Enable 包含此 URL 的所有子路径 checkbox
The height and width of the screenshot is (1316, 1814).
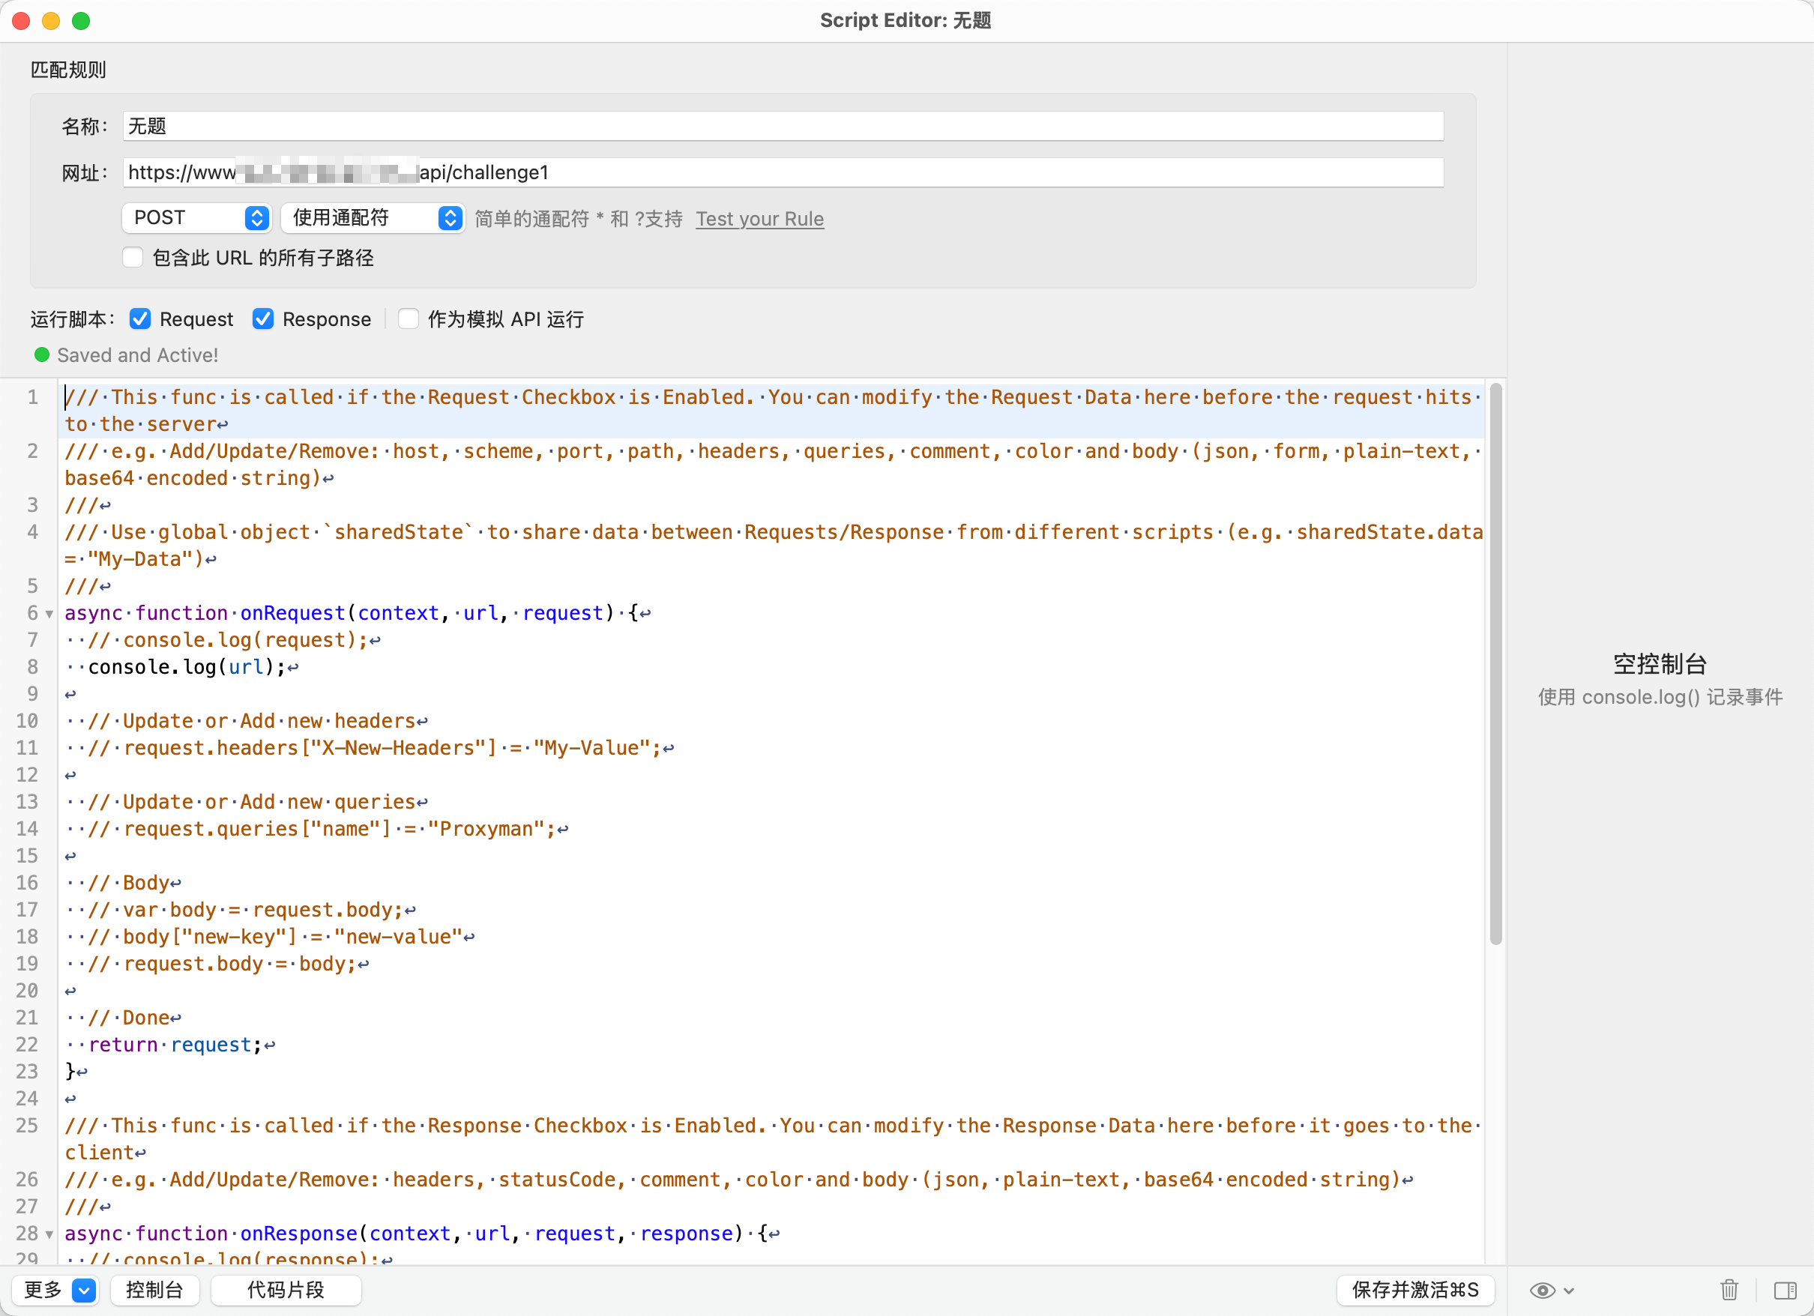133,258
